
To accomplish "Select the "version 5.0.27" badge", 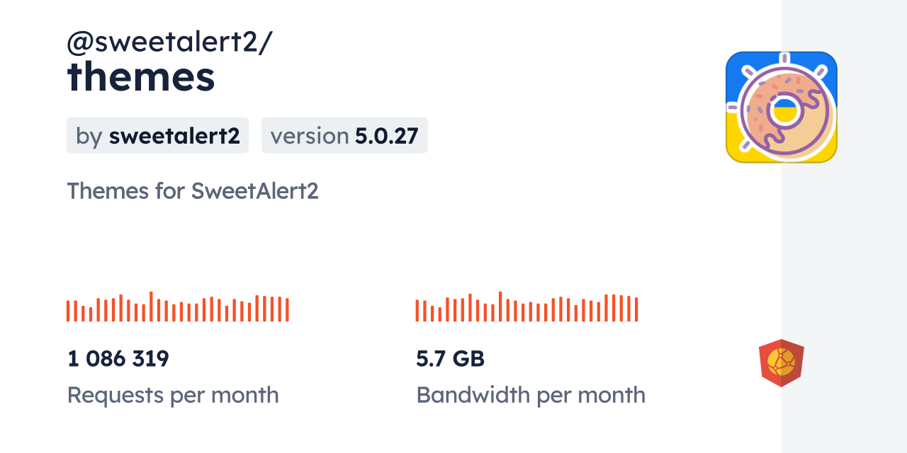I will point(344,135).
